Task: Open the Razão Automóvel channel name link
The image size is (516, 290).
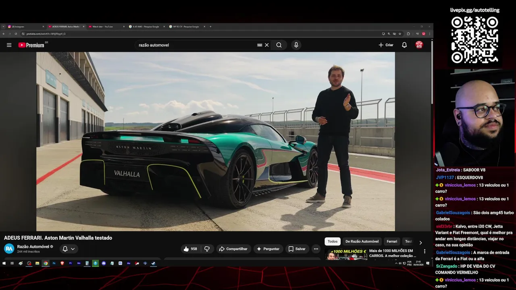Action: [x=33, y=246]
